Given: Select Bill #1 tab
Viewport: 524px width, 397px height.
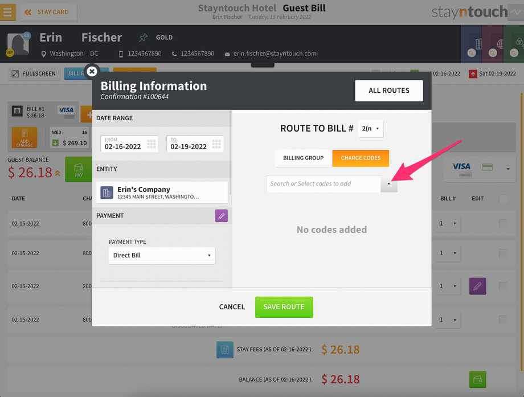Looking at the screenshot, I should 43,112.
